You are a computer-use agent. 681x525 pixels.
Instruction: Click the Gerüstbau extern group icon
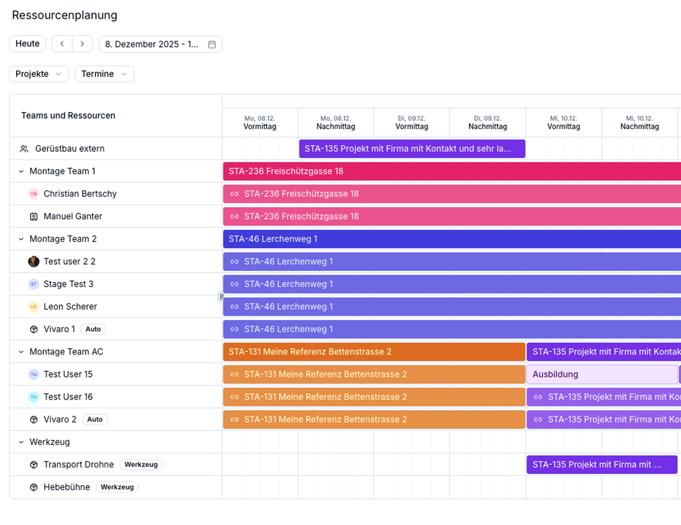(x=24, y=149)
